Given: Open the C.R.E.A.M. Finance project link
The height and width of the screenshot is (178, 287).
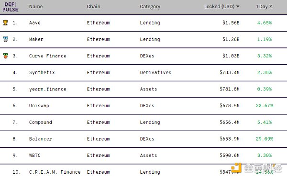Looking at the screenshot, I should click(55, 172).
